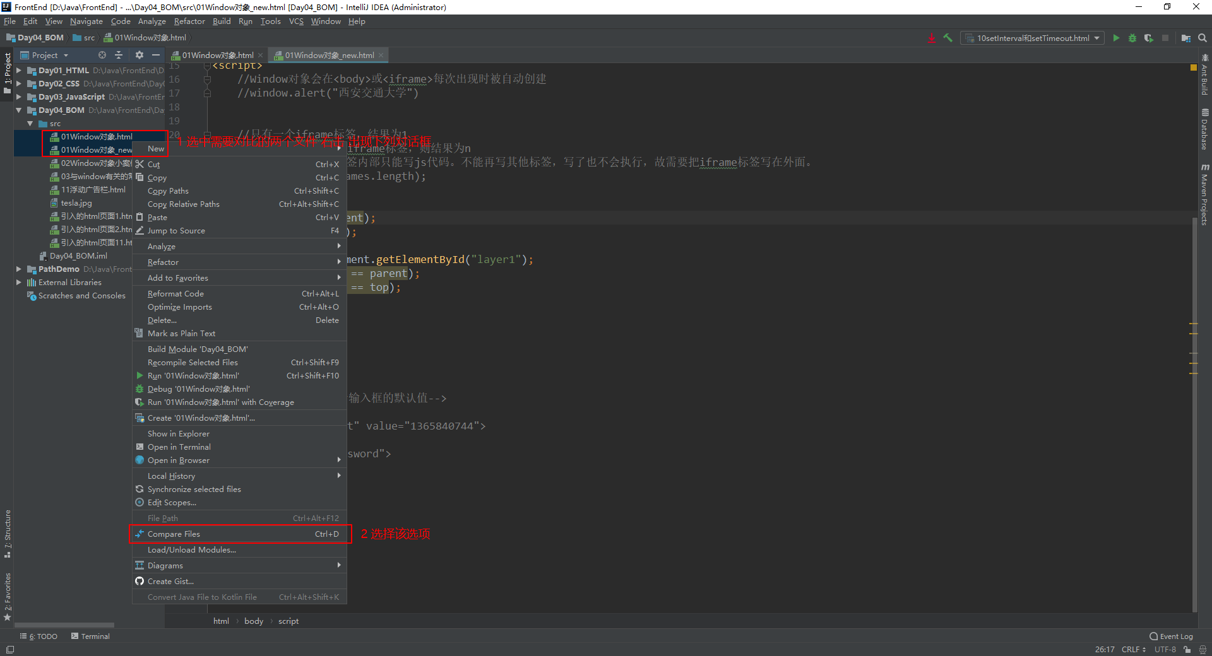Collapse all in Project panel
1212x656 pixels.
119,55
